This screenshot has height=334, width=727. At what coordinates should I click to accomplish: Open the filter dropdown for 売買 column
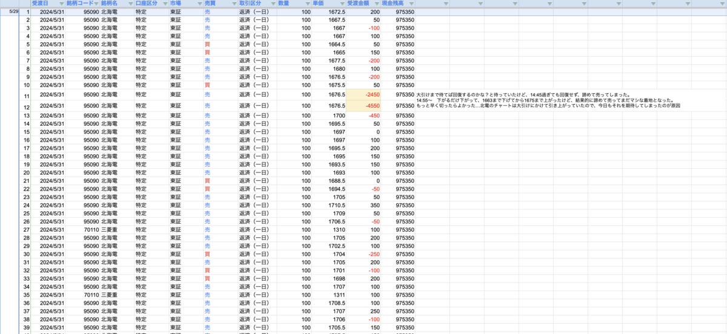point(234,4)
